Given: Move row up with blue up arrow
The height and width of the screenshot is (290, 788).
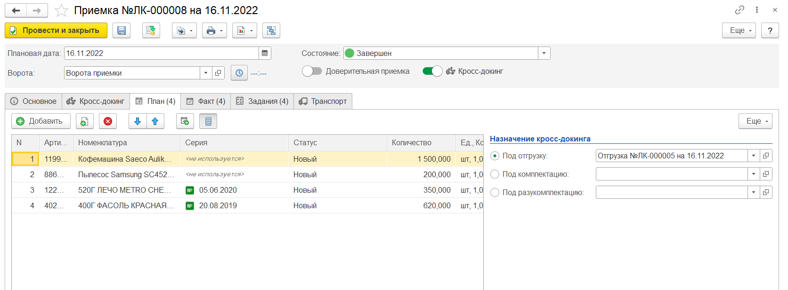Looking at the screenshot, I should (x=155, y=121).
